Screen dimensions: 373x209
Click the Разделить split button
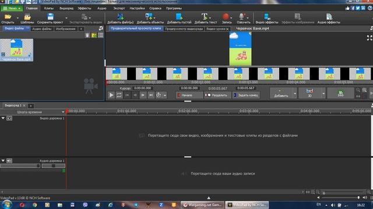click(217, 95)
